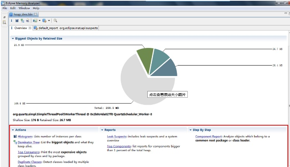Click the Open Query Browser icon
The image size is (290, 167).
44,20
